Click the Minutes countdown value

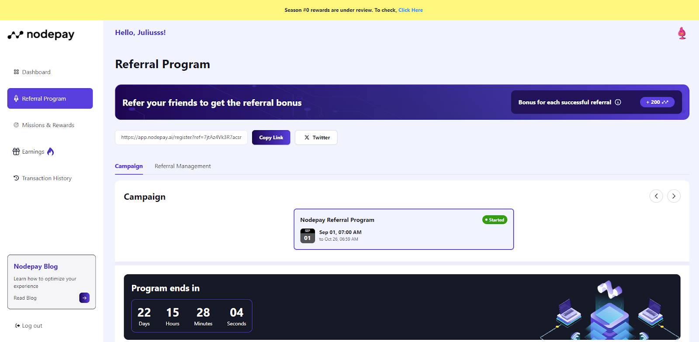click(203, 313)
